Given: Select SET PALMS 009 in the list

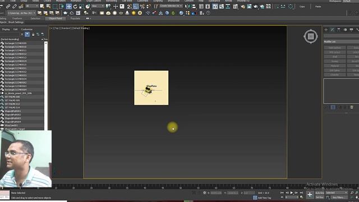Looking at the screenshot, I should 12,100.
